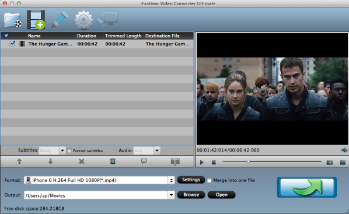The height and width of the screenshot is (214, 349).
Task: Click the 00:06:42 Trimmed Length cell
Action: tap(116, 44)
